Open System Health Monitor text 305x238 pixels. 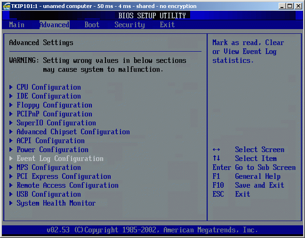[56, 203]
